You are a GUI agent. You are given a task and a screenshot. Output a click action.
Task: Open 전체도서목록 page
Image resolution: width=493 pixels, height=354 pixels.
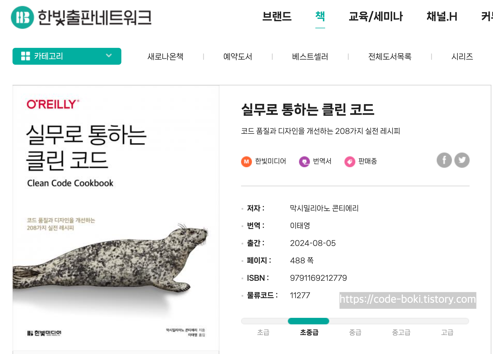coord(390,57)
